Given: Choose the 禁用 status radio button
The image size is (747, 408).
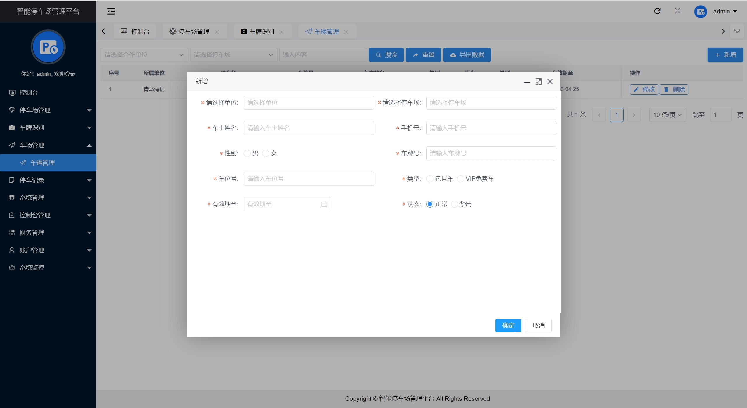Looking at the screenshot, I should click(454, 204).
